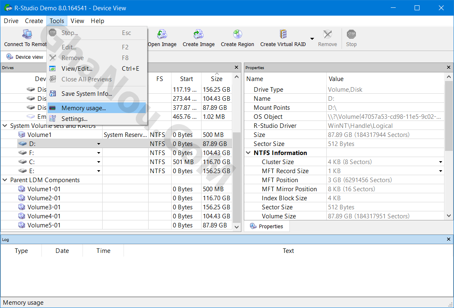Viewport: 454px width, 308px height.
Task: Click the C: drive icon
Action: [x=23, y=162]
